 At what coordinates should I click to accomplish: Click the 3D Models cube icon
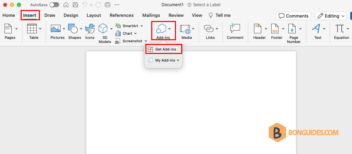pyautogui.click(x=103, y=29)
